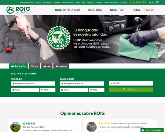
Task: Open Descubre Mallorca link
Action: (x=27, y=2)
